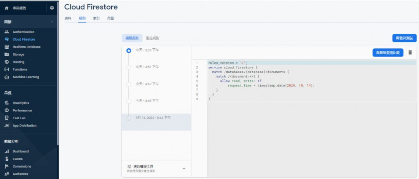This screenshot has height=179, width=419.
Task: Click the Cloud Firestore waves icon
Action: point(7,39)
